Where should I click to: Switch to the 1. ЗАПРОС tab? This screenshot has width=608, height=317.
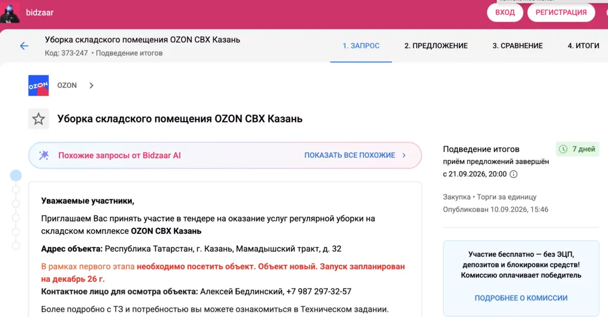pyautogui.click(x=360, y=46)
